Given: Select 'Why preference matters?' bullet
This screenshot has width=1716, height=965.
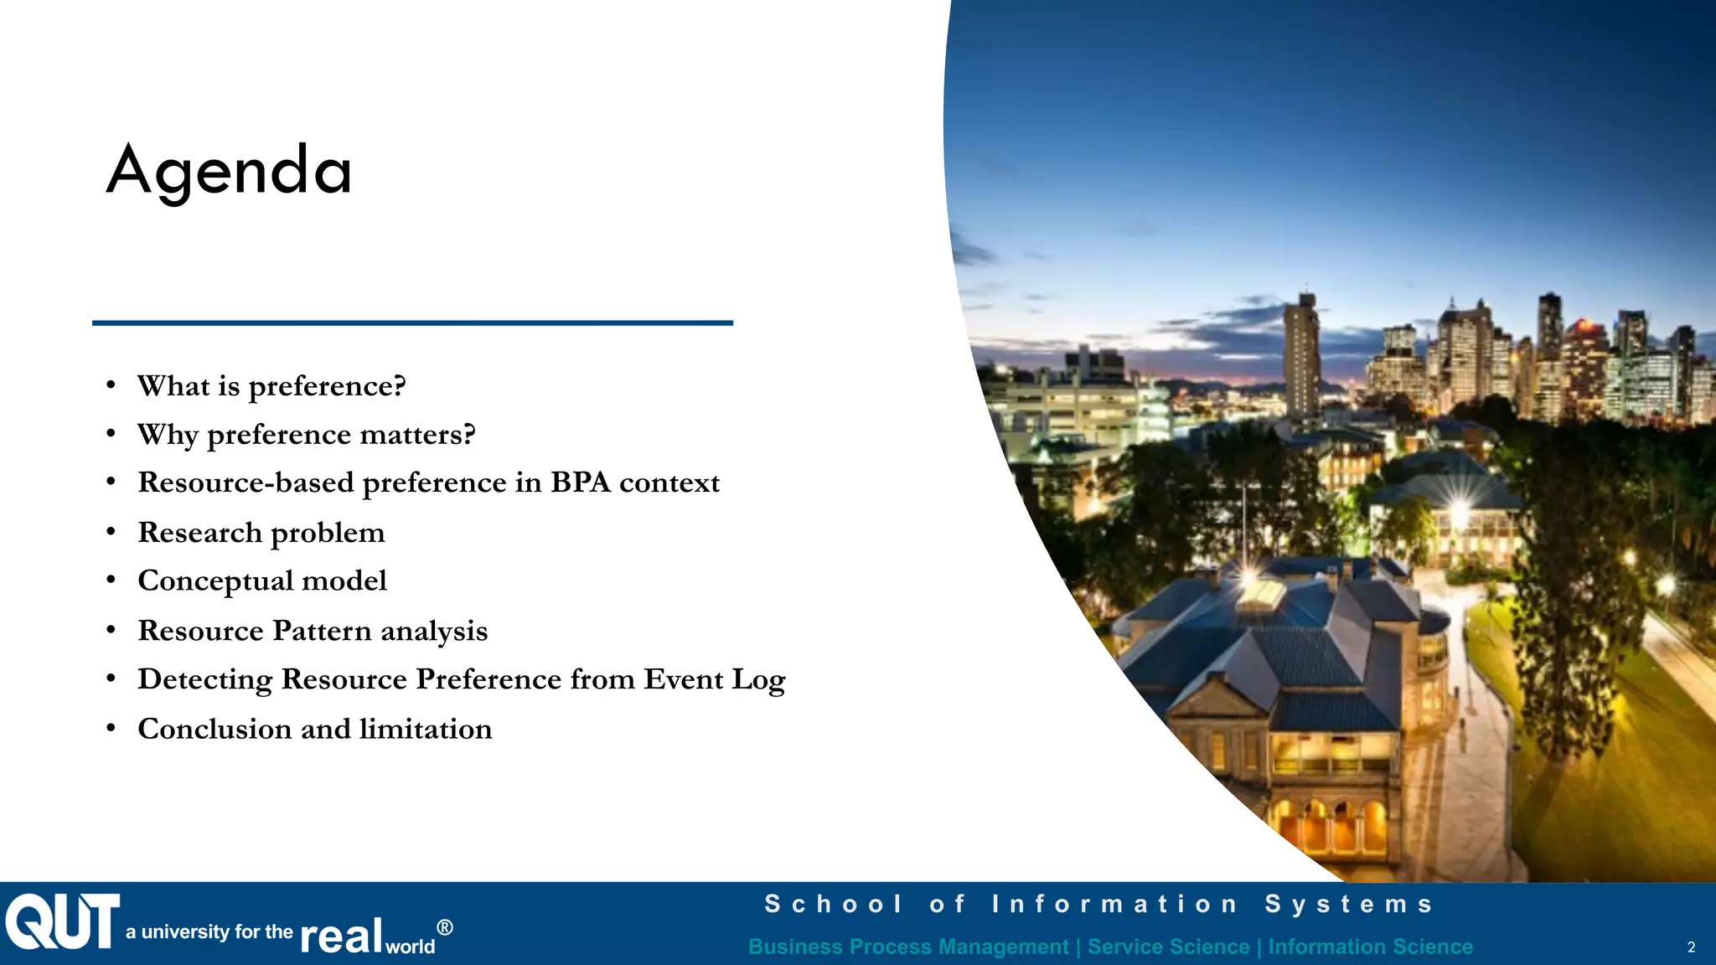Looking at the screenshot, I should [306, 435].
